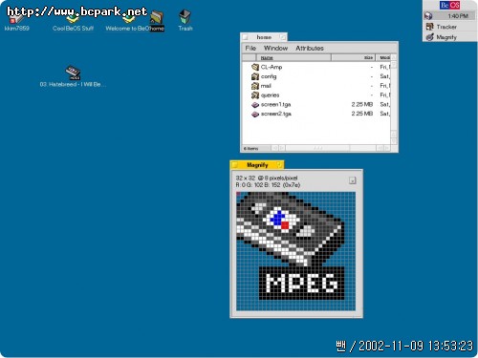Zoom the Magnify window with its tab zoom button
478x358 pixels.
click(279, 164)
